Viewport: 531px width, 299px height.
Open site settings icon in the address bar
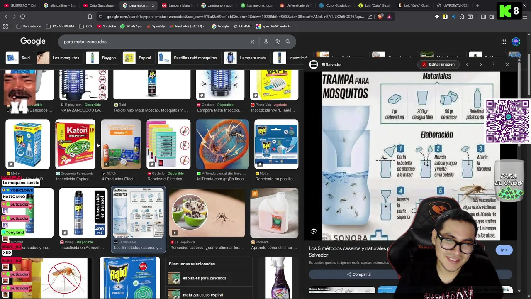(101, 17)
